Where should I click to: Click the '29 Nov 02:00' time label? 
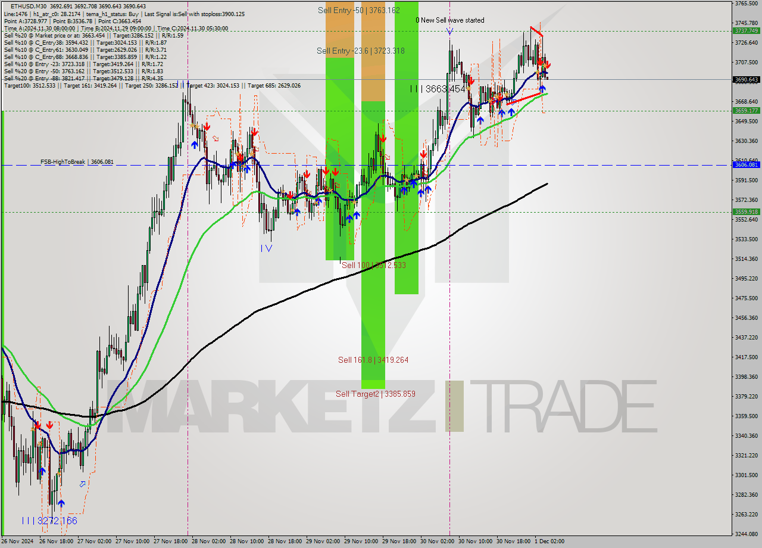coord(324,541)
